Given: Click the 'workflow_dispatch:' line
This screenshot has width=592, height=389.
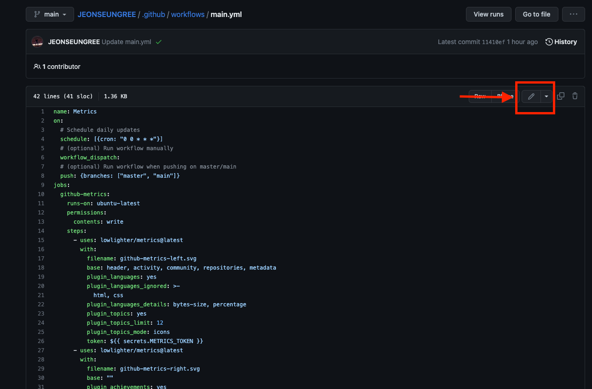Looking at the screenshot, I should (x=90, y=158).
